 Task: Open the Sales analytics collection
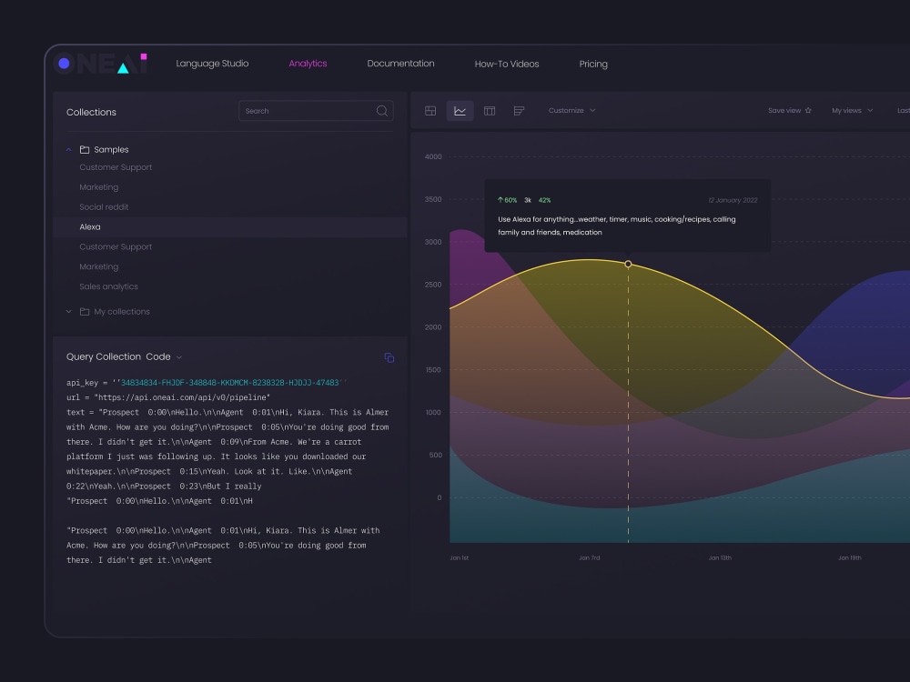coord(108,286)
